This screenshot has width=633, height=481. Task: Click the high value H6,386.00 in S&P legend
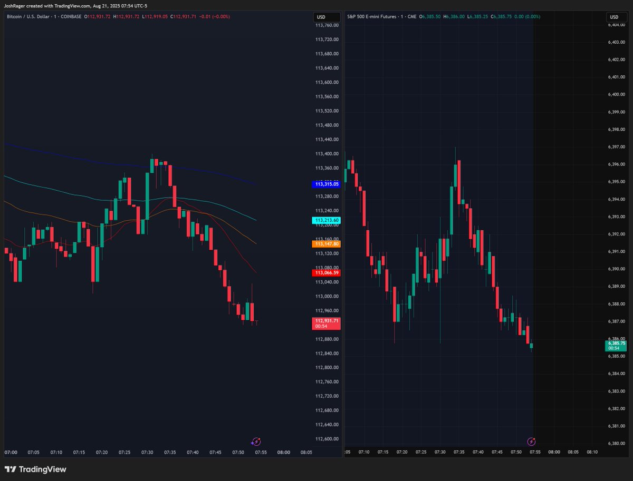point(454,17)
